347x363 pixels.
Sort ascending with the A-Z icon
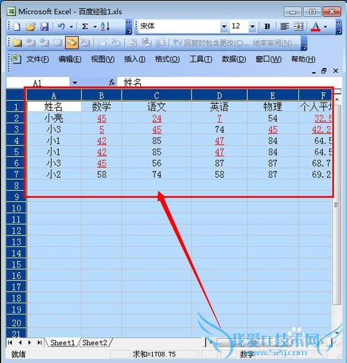coord(105,26)
